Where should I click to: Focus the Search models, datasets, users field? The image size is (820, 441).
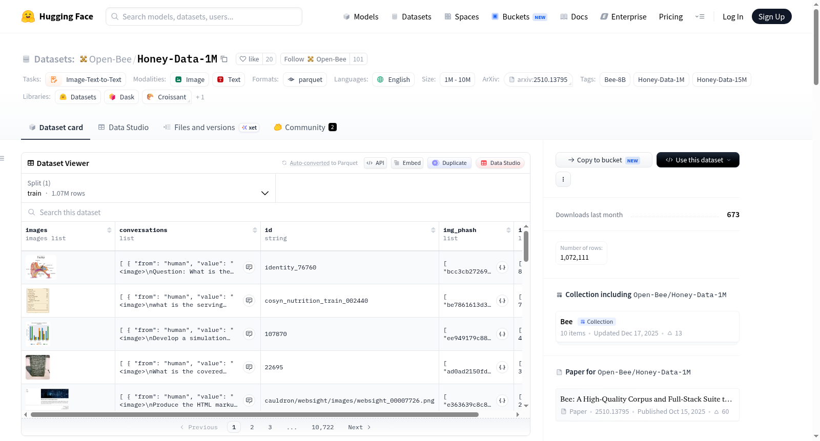[204, 16]
